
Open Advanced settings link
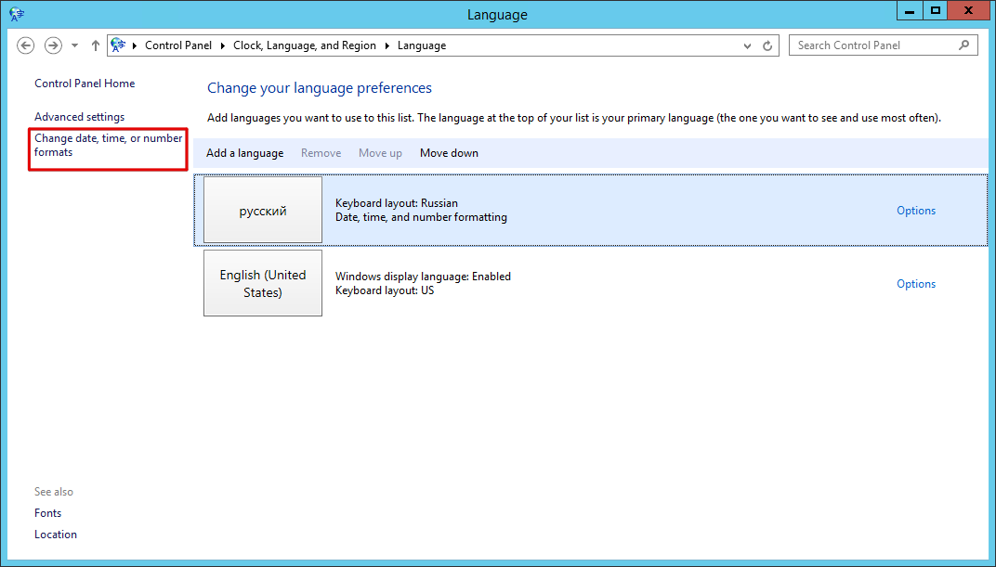tap(79, 117)
